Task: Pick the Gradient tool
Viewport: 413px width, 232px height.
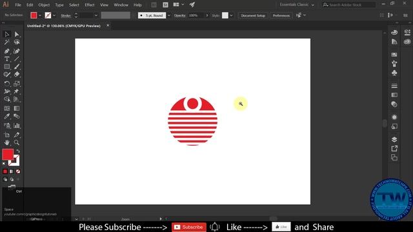Action: click(x=17, y=108)
